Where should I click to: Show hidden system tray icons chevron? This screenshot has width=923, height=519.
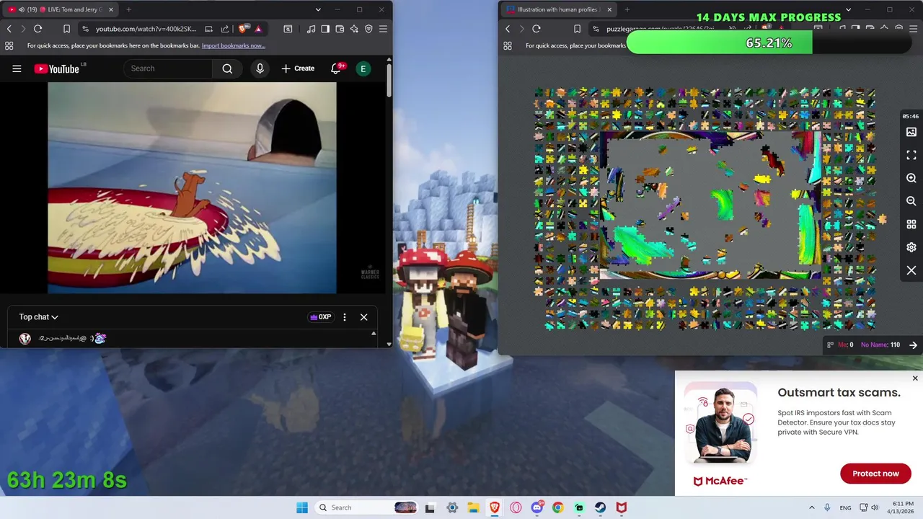(811, 507)
